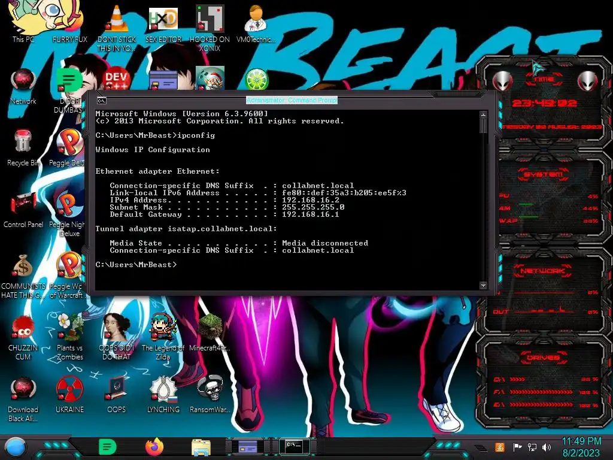Select the Santa Claus game desktop icon
This screenshot has width=613, height=460.
210,78
